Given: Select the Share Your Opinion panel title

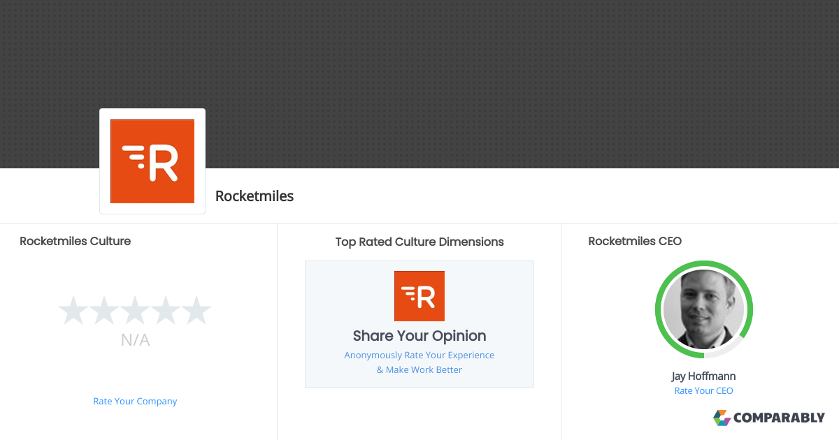Looking at the screenshot, I should 419,336.
